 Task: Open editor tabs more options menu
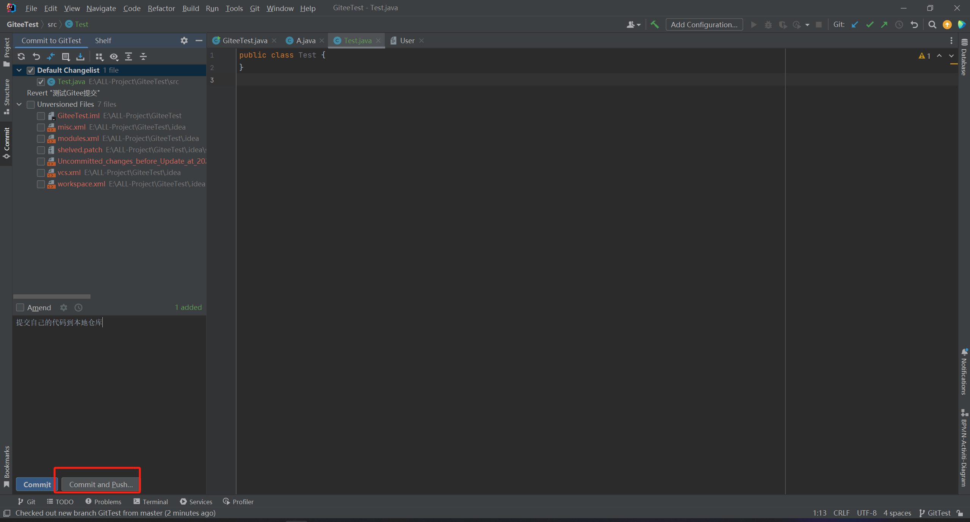pyautogui.click(x=951, y=41)
